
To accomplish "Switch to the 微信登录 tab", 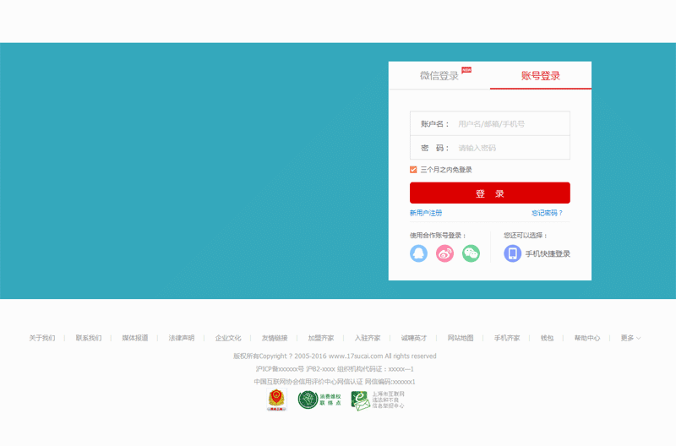I will 439,76.
